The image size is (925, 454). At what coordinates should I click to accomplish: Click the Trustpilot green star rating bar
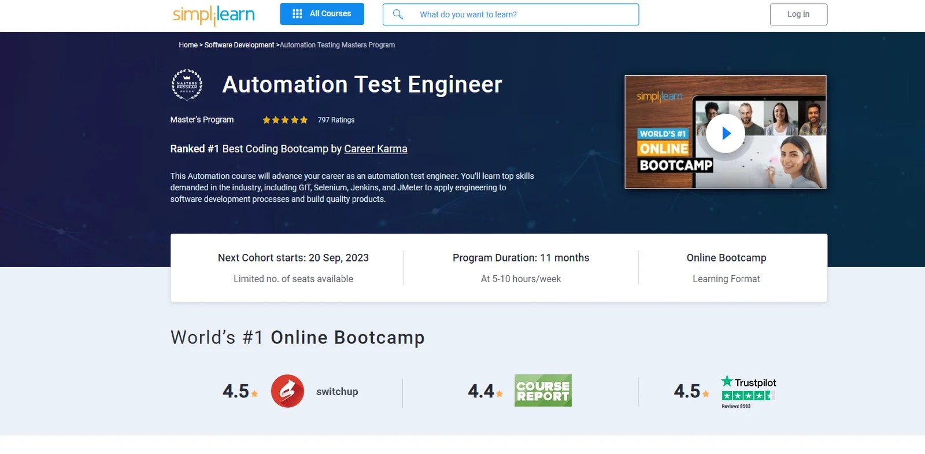[748, 396]
